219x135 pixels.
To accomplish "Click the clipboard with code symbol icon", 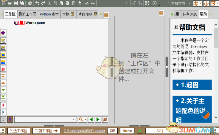I will tap(67, 3).
